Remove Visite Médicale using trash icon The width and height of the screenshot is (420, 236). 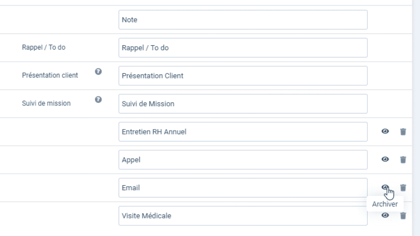click(x=403, y=216)
